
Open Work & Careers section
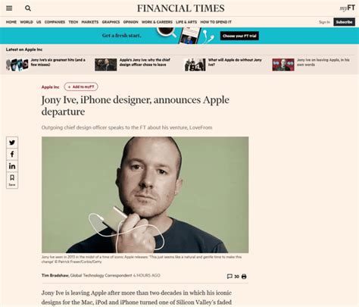[157, 22]
